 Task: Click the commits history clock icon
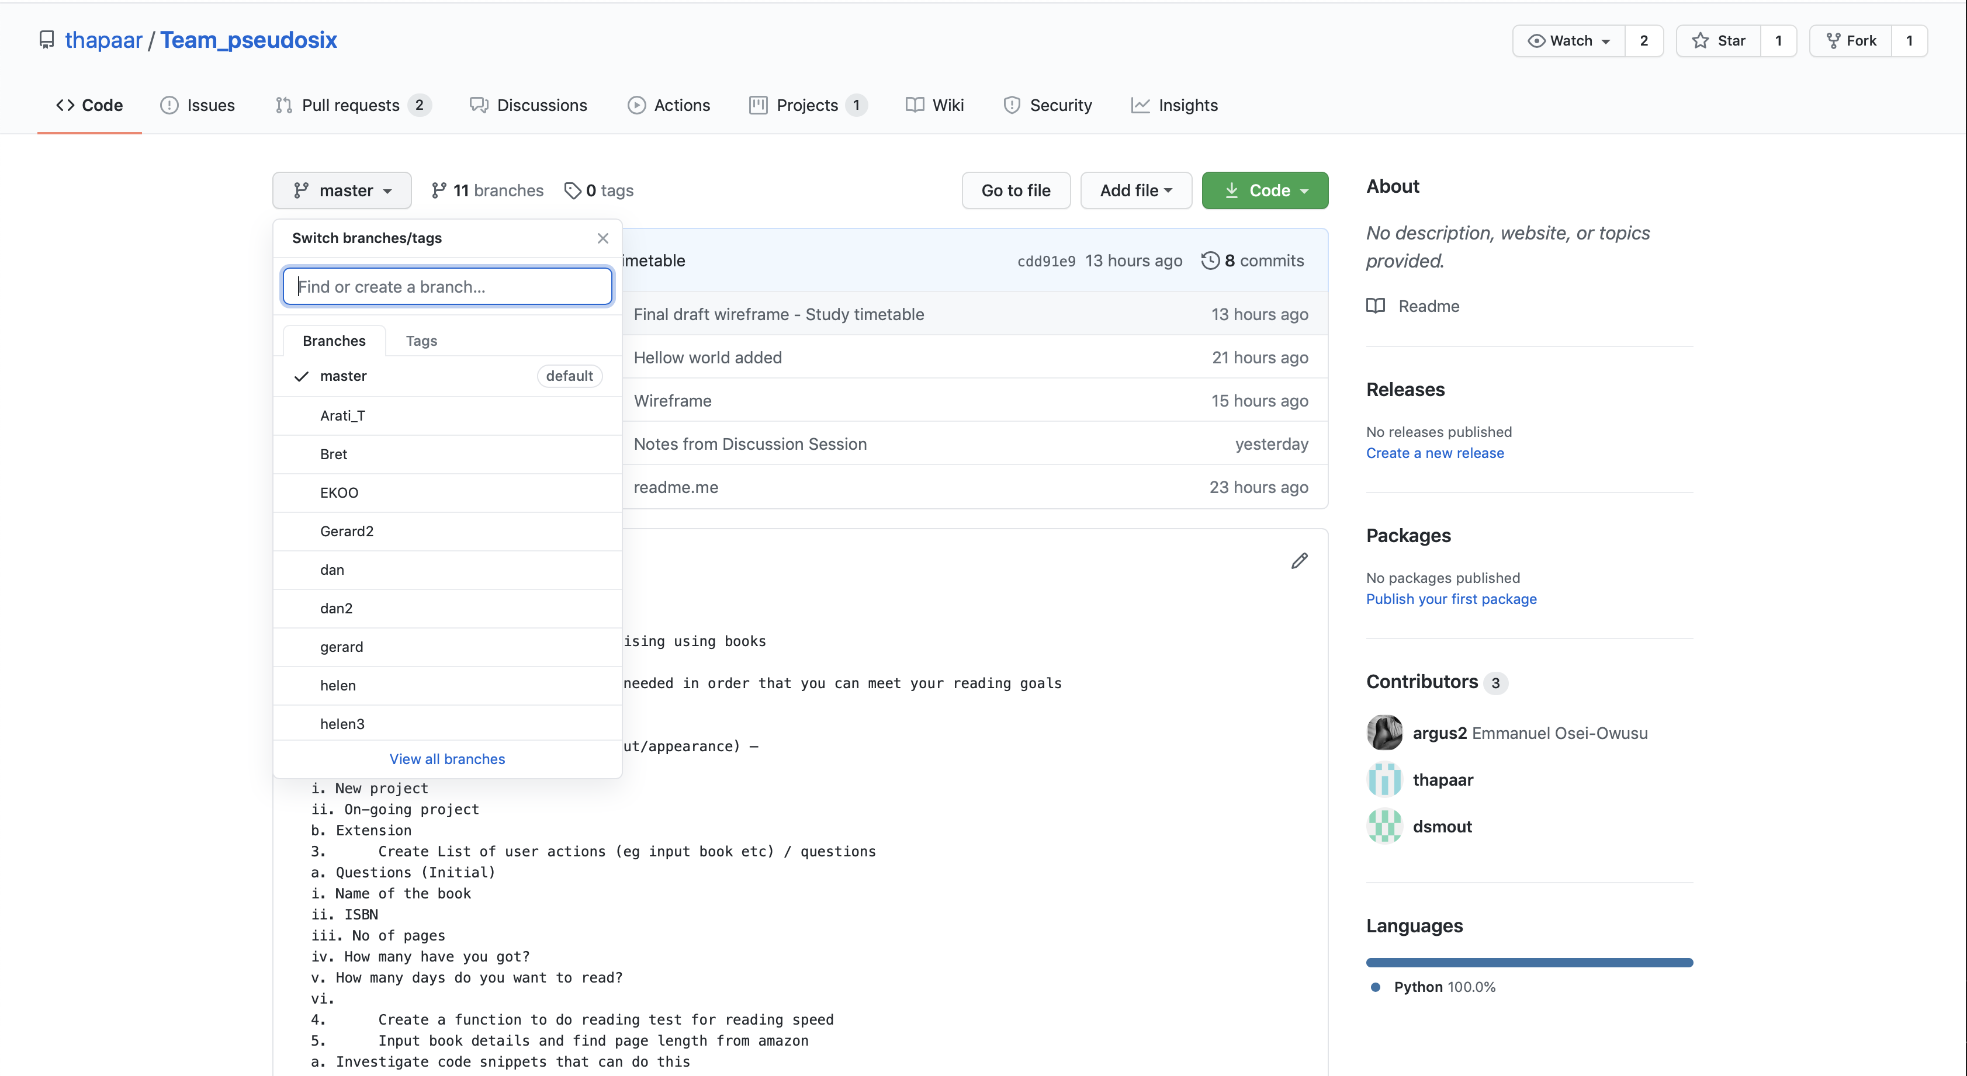[1210, 261]
